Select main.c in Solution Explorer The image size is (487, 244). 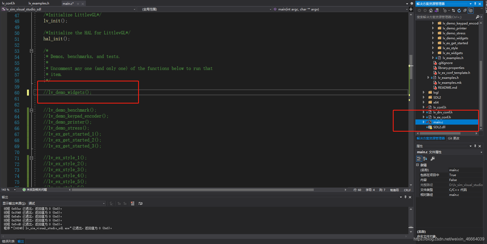coord(438,122)
